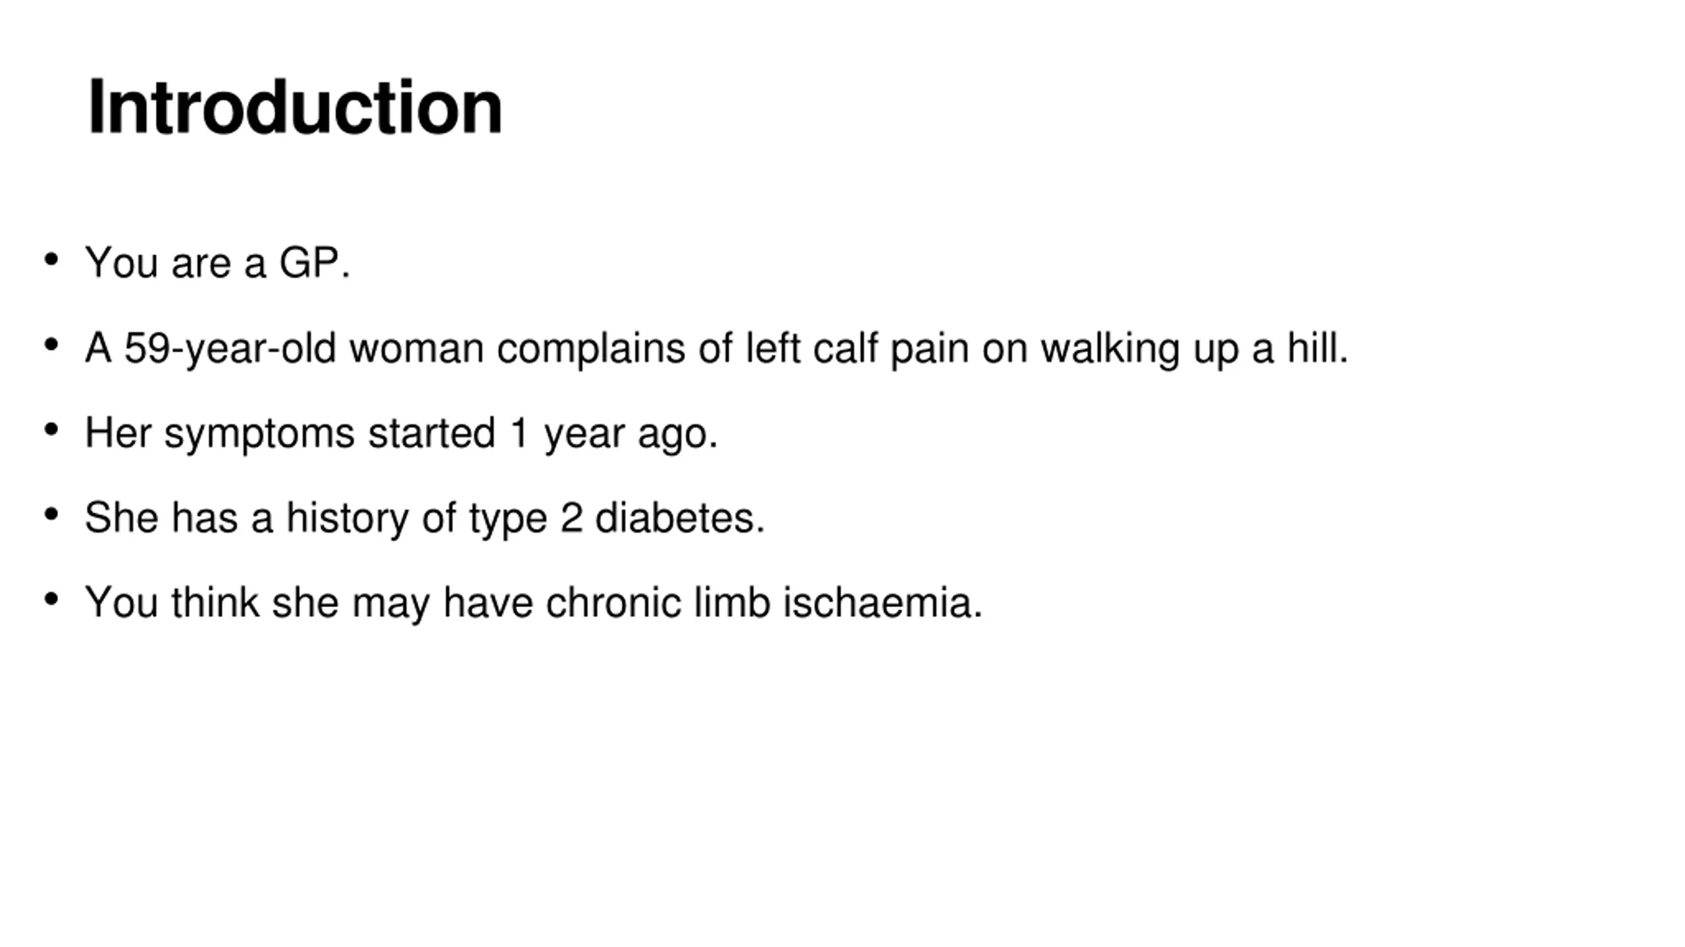Click the bullet before "You think she"

[51, 599]
